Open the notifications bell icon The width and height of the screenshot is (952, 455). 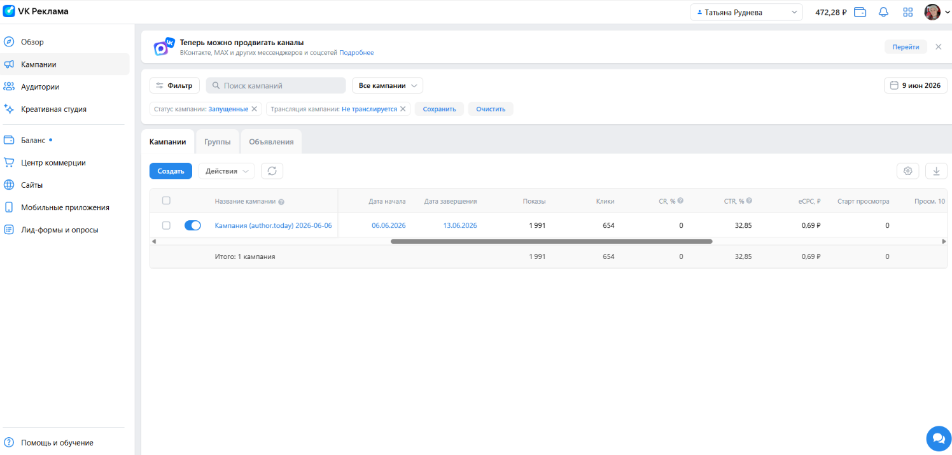(x=883, y=12)
